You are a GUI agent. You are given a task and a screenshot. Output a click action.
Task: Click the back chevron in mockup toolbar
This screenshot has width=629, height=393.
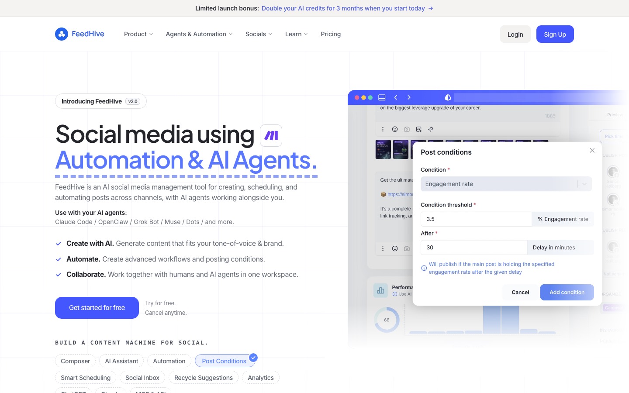click(x=396, y=97)
